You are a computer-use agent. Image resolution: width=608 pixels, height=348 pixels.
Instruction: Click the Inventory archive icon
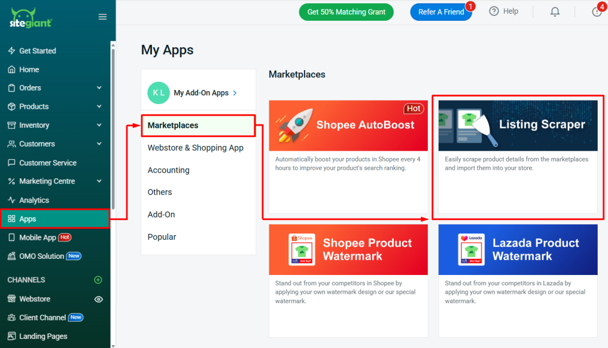tap(12, 125)
